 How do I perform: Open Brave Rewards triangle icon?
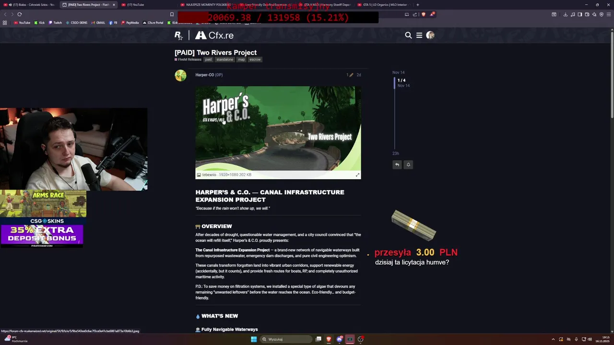(432, 14)
